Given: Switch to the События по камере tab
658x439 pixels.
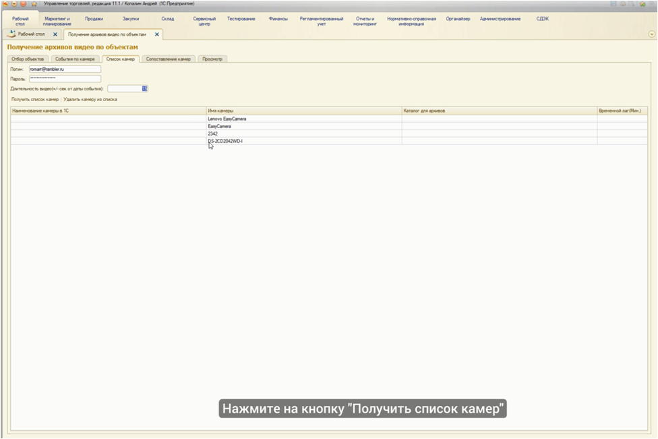Looking at the screenshot, I should 75,59.
